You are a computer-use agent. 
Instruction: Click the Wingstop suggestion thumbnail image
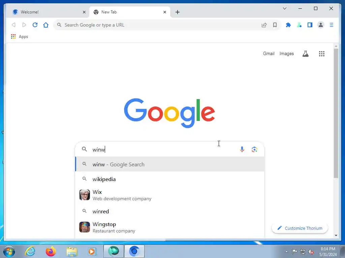pyautogui.click(x=85, y=227)
